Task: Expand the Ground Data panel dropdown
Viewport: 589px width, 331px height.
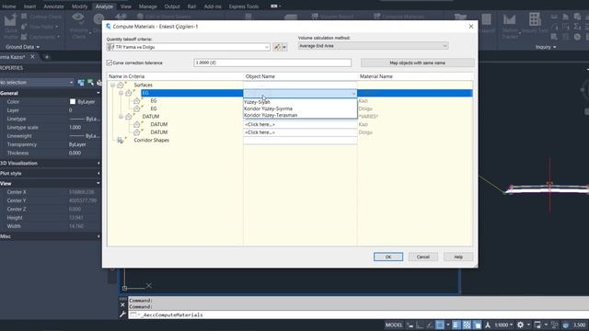Action: [22, 47]
